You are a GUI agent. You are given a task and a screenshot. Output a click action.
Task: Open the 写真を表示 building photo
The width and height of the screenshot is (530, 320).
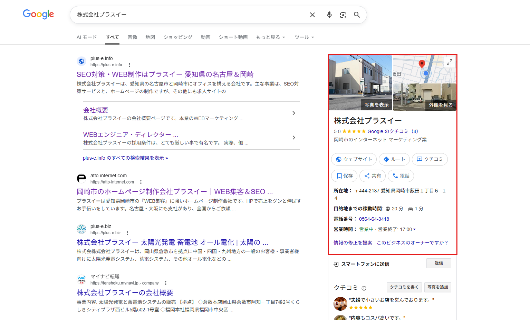pos(360,83)
